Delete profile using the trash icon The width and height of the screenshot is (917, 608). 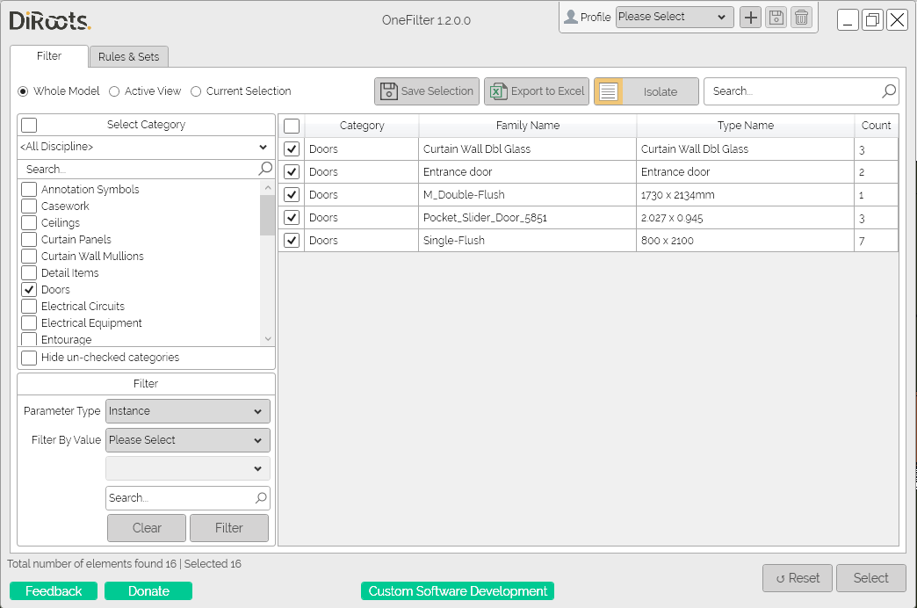pos(801,18)
